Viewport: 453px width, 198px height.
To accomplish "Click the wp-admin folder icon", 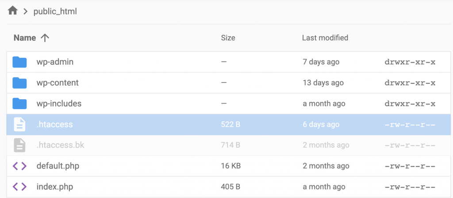I will coord(19,62).
